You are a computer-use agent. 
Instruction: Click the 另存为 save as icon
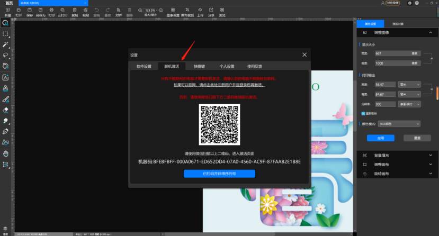tap(40, 10)
